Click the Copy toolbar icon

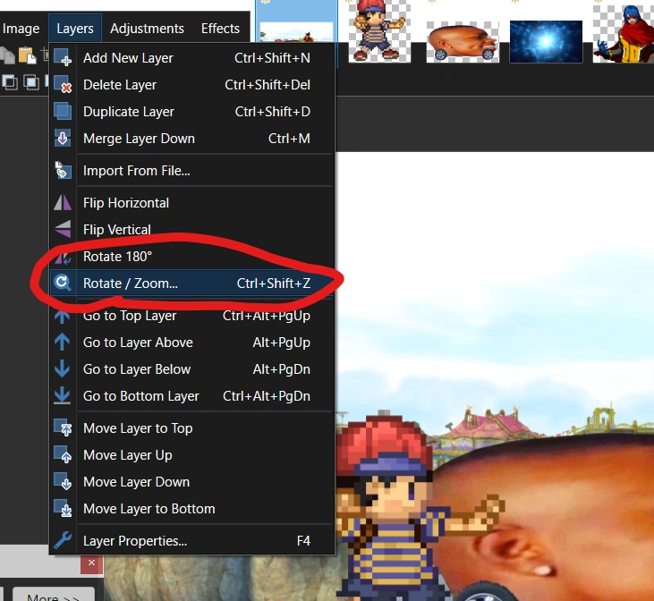click(x=7, y=55)
